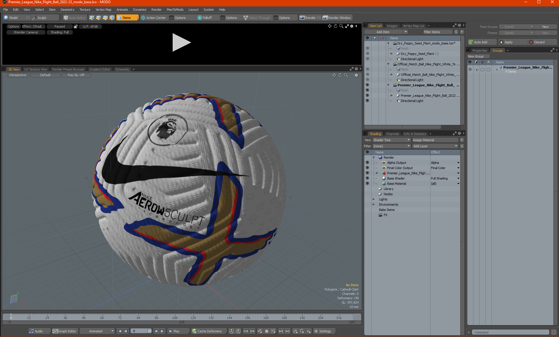Open the Texture menu in menu bar
This screenshot has height=337, width=559.
click(84, 10)
